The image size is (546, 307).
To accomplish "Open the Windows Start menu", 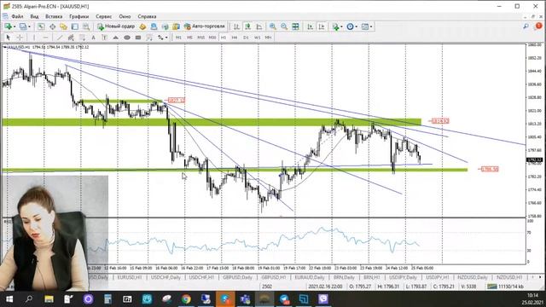I will coord(9,299).
